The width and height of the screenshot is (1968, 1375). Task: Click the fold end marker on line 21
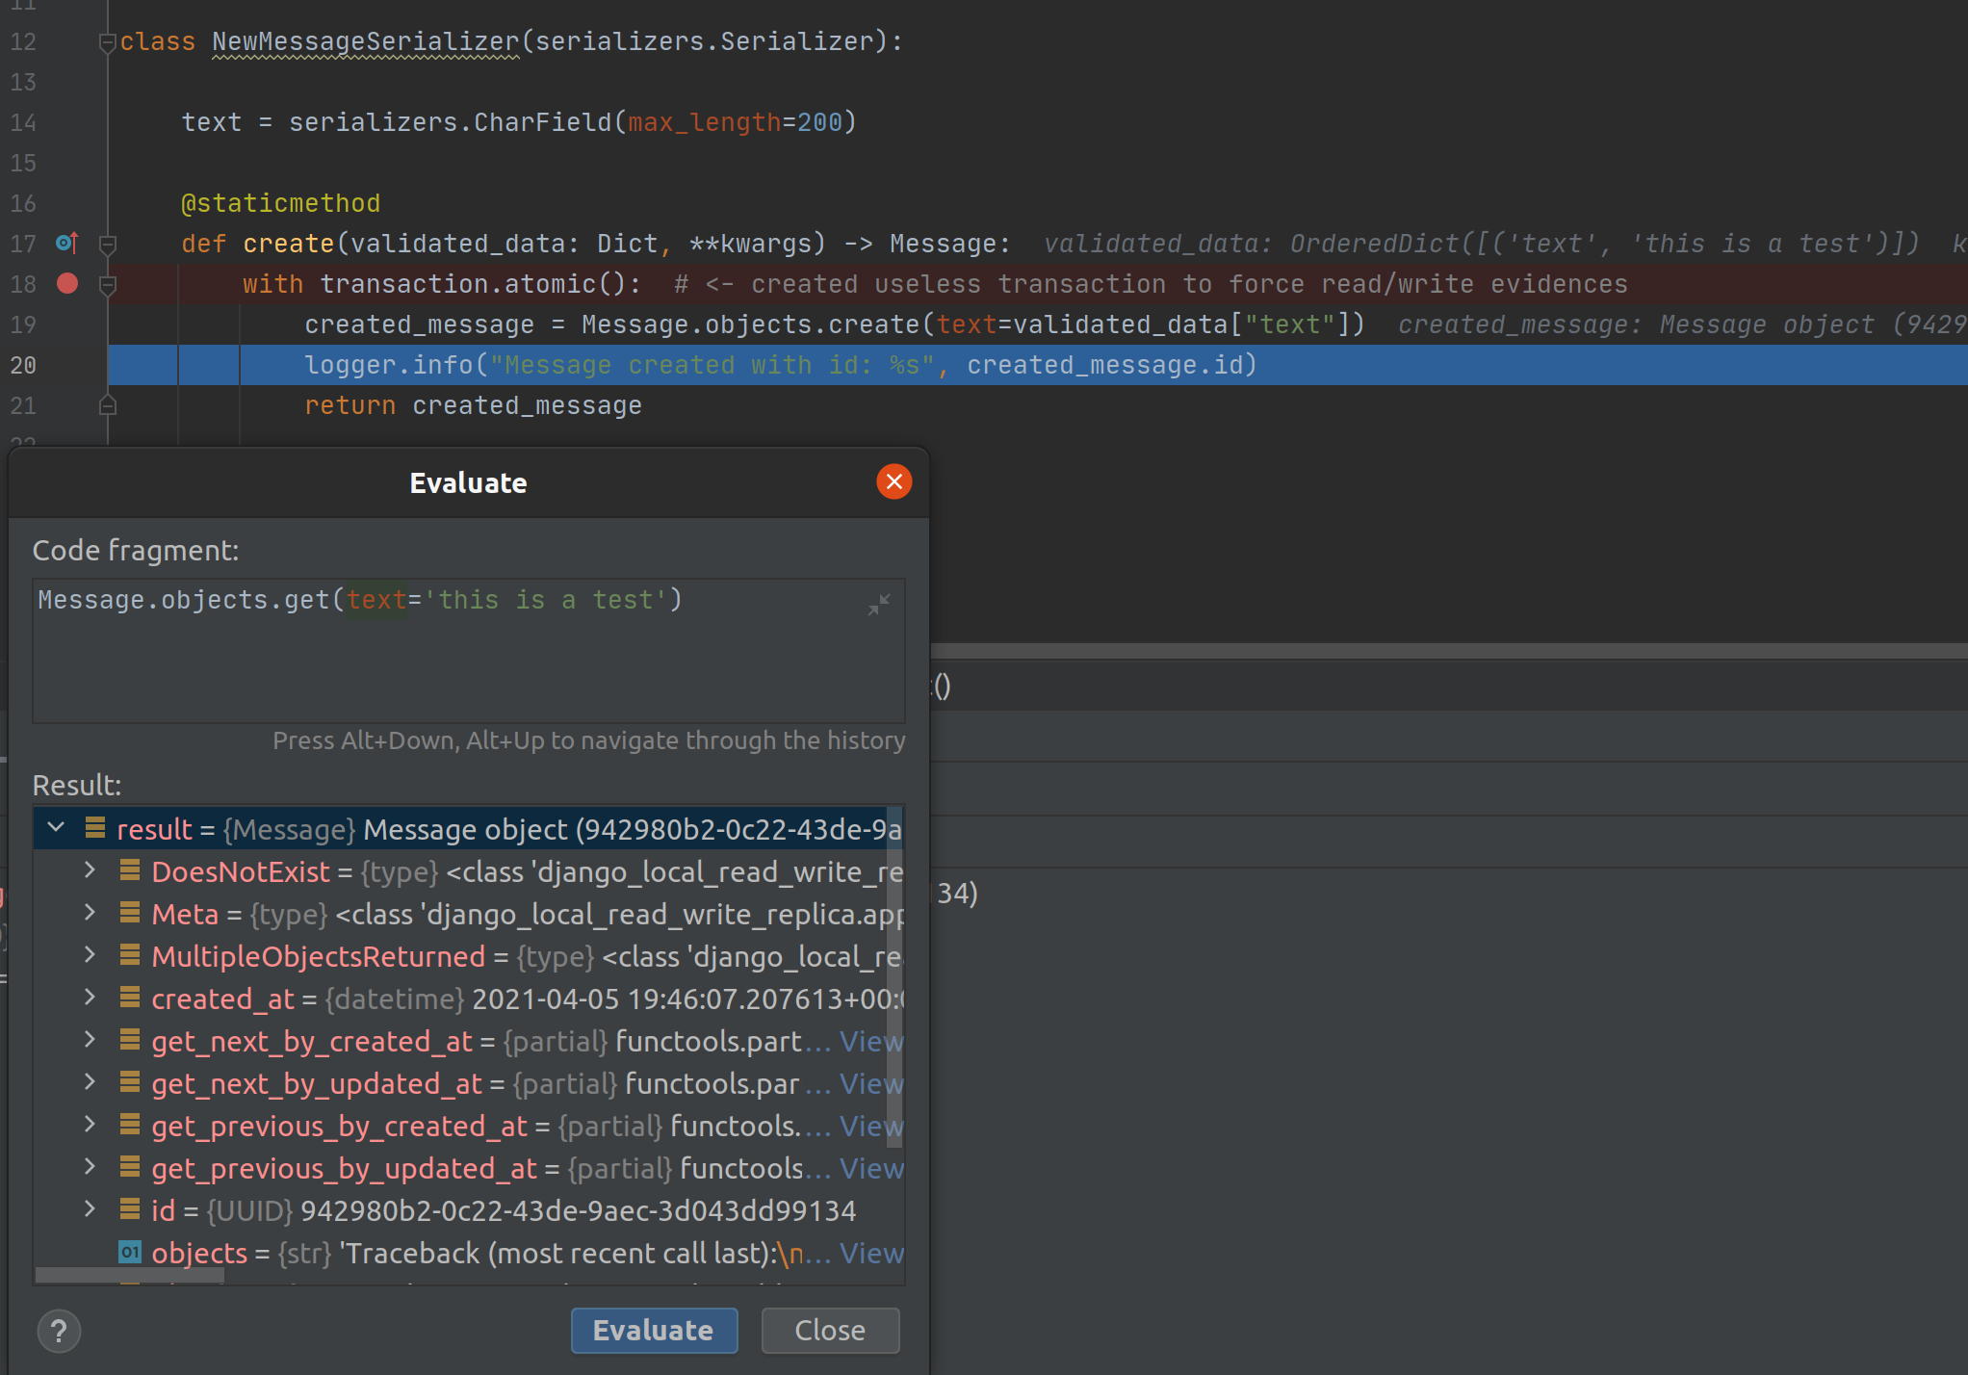[108, 406]
